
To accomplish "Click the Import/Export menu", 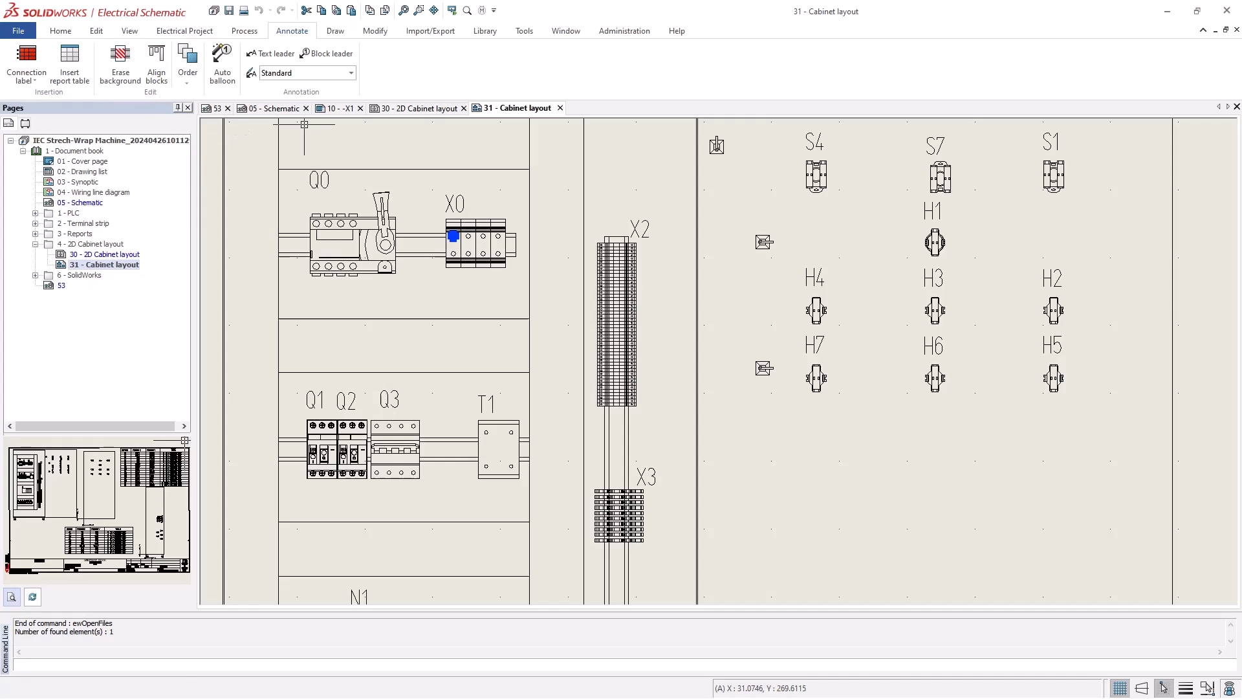I will pos(430,30).
